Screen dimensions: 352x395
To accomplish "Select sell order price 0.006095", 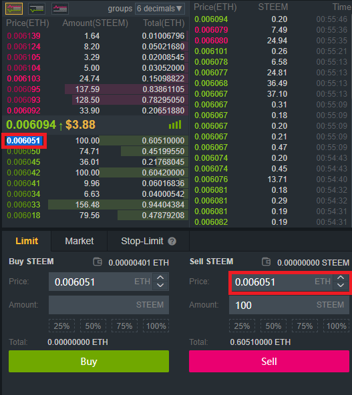I will tap(23, 89).
